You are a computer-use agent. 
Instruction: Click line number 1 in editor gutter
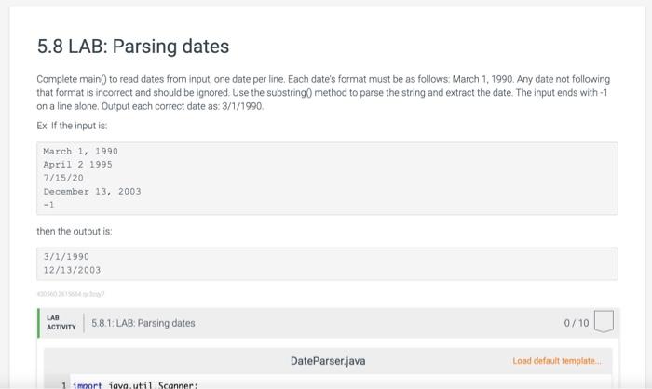pos(63,385)
